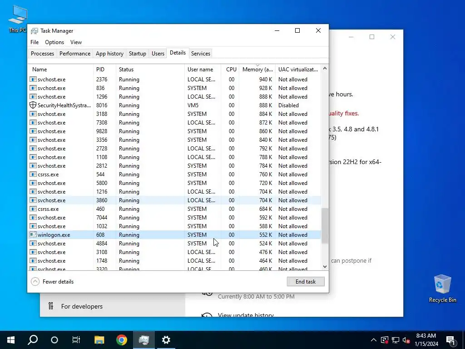This screenshot has height=349, width=465.
Task: Switch to the App history tab
Action: tap(109, 54)
